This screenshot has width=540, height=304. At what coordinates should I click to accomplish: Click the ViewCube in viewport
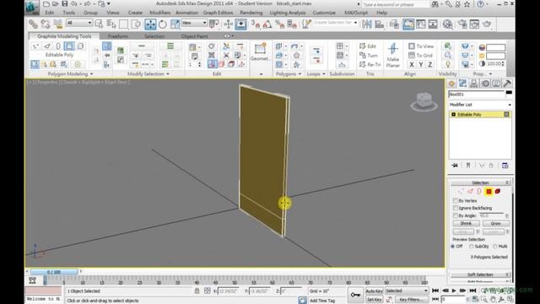point(424,101)
